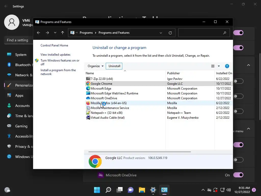The image size is (261, 196).
Task: Open Accounts in Settings sidebar
Action: tap(19, 106)
